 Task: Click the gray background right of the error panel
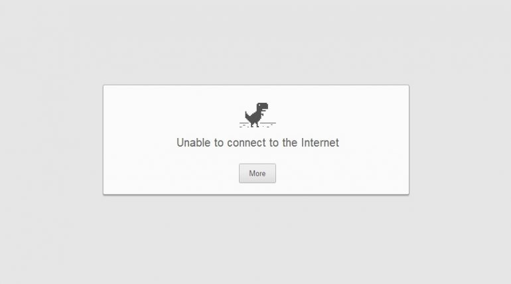(460, 140)
